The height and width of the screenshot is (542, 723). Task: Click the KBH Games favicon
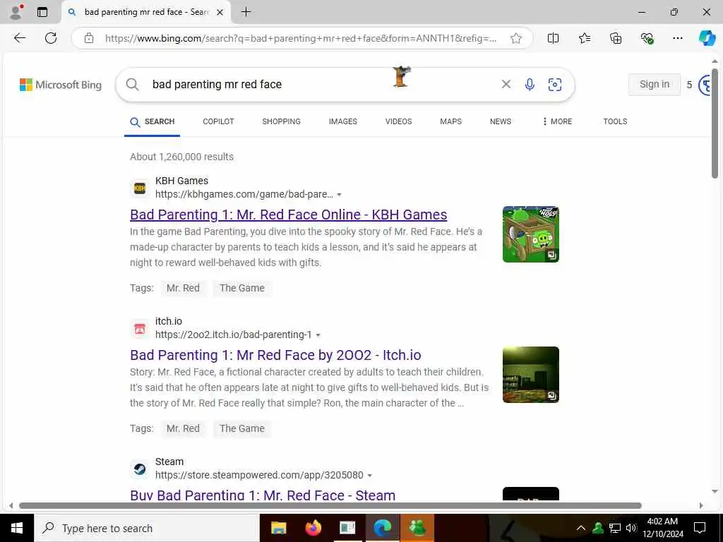click(x=140, y=188)
